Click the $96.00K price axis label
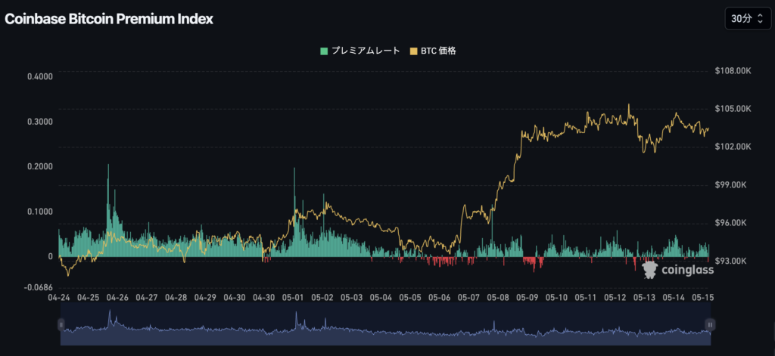The height and width of the screenshot is (356, 775). pos(731,223)
